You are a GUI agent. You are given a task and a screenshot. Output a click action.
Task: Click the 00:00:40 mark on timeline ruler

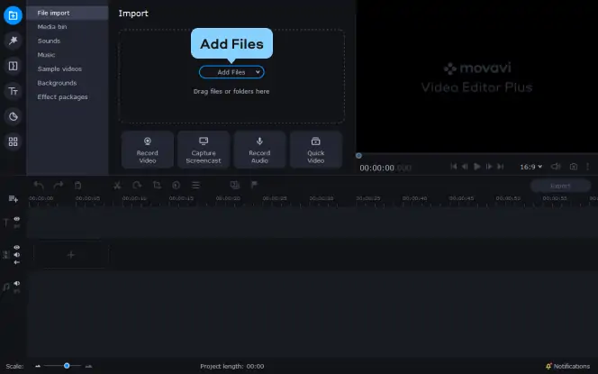point(415,198)
